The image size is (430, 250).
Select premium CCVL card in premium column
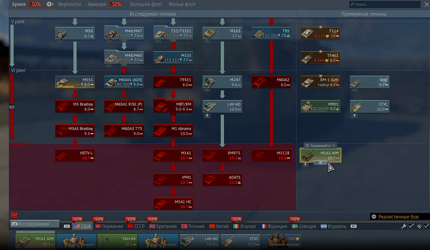370,107
